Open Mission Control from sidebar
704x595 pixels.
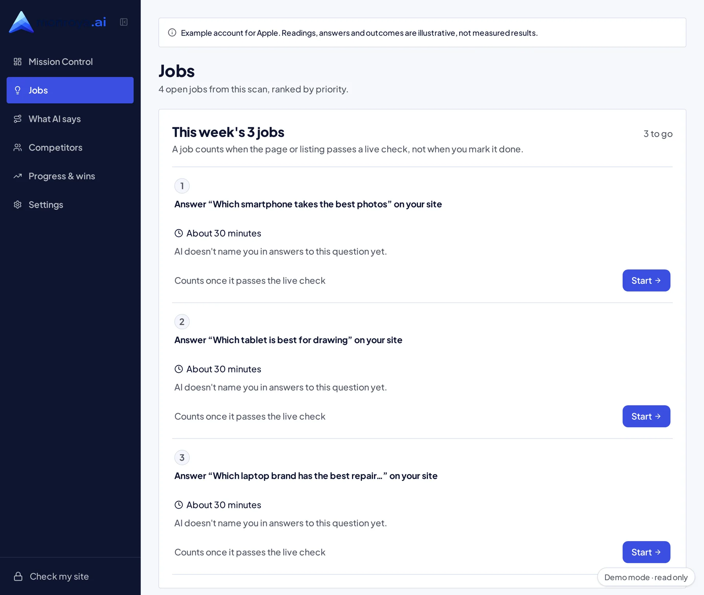70,62
